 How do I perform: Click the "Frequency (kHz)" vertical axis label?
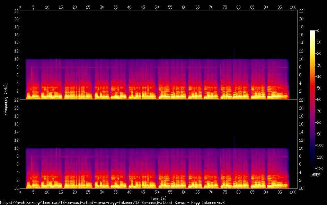pyautogui.click(x=6, y=100)
